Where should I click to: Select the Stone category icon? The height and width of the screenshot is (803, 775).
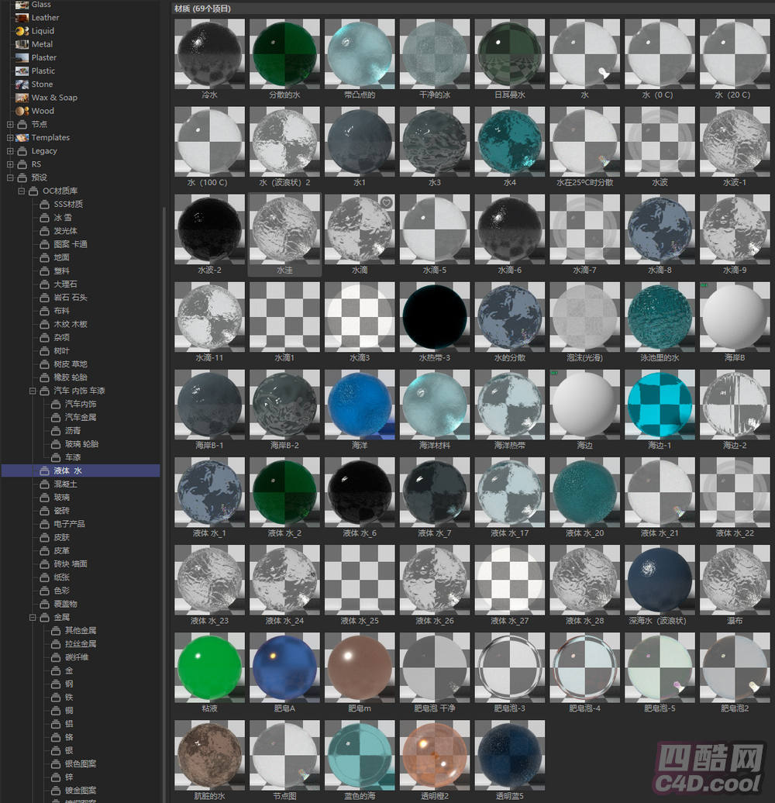(22, 84)
